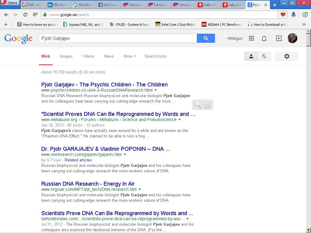Viewport: 311px width, 233px height.
Task: Expand the arrow beside the beforeitsnews.com URL
Action: pyautogui.click(x=187, y=219)
